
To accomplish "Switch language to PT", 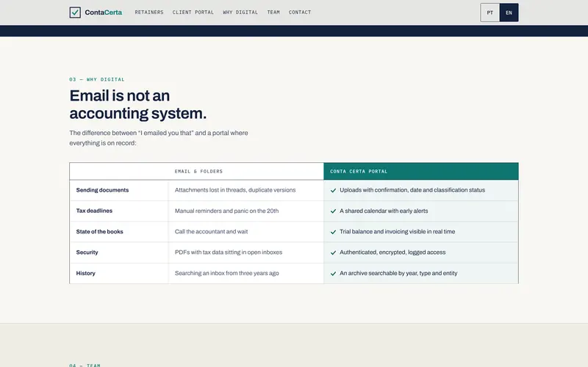I will click(x=490, y=12).
